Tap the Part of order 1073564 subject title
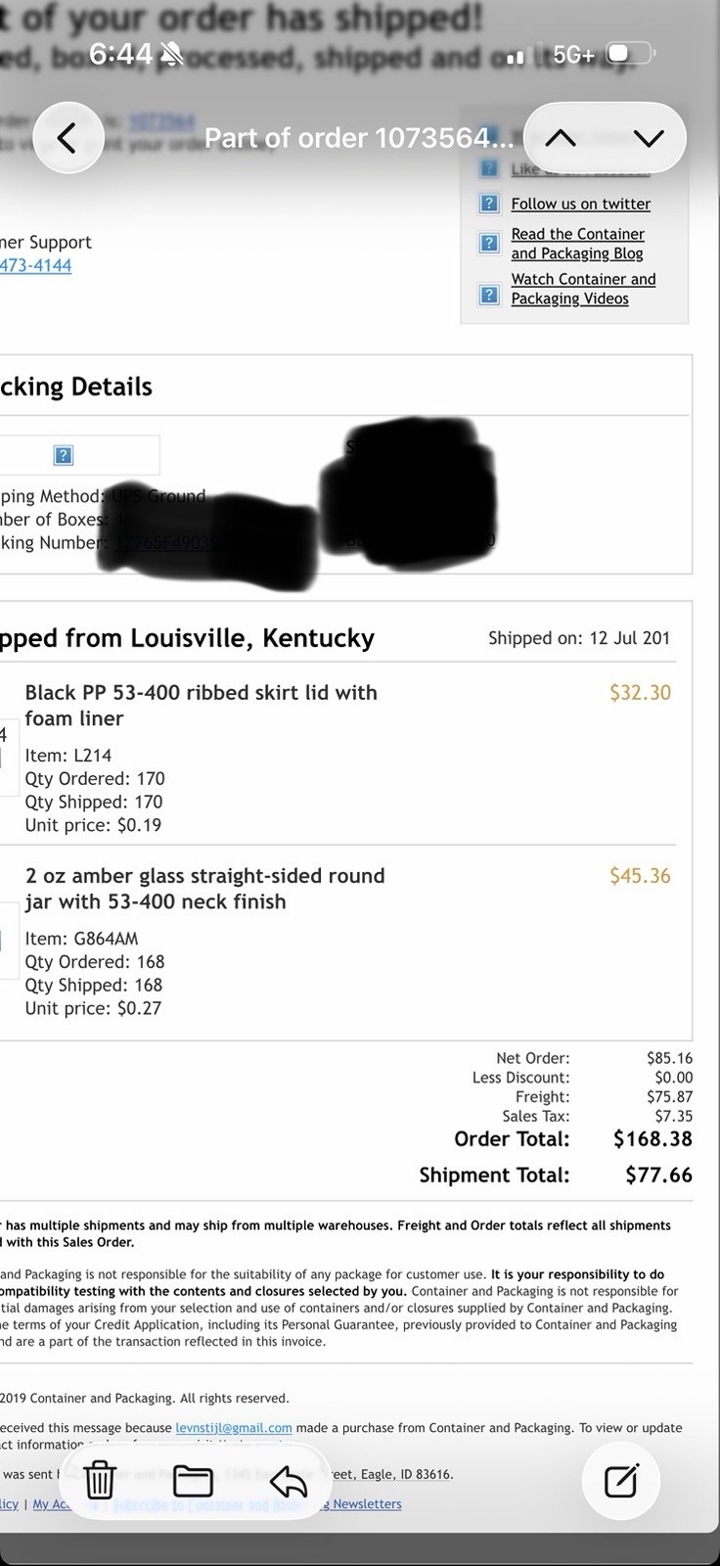 (358, 138)
